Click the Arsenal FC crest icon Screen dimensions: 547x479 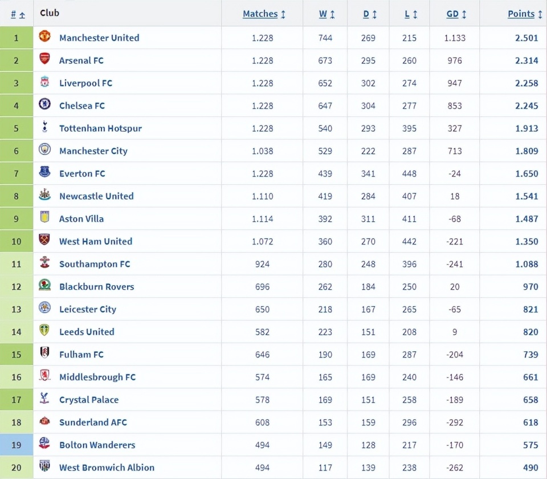click(44, 59)
